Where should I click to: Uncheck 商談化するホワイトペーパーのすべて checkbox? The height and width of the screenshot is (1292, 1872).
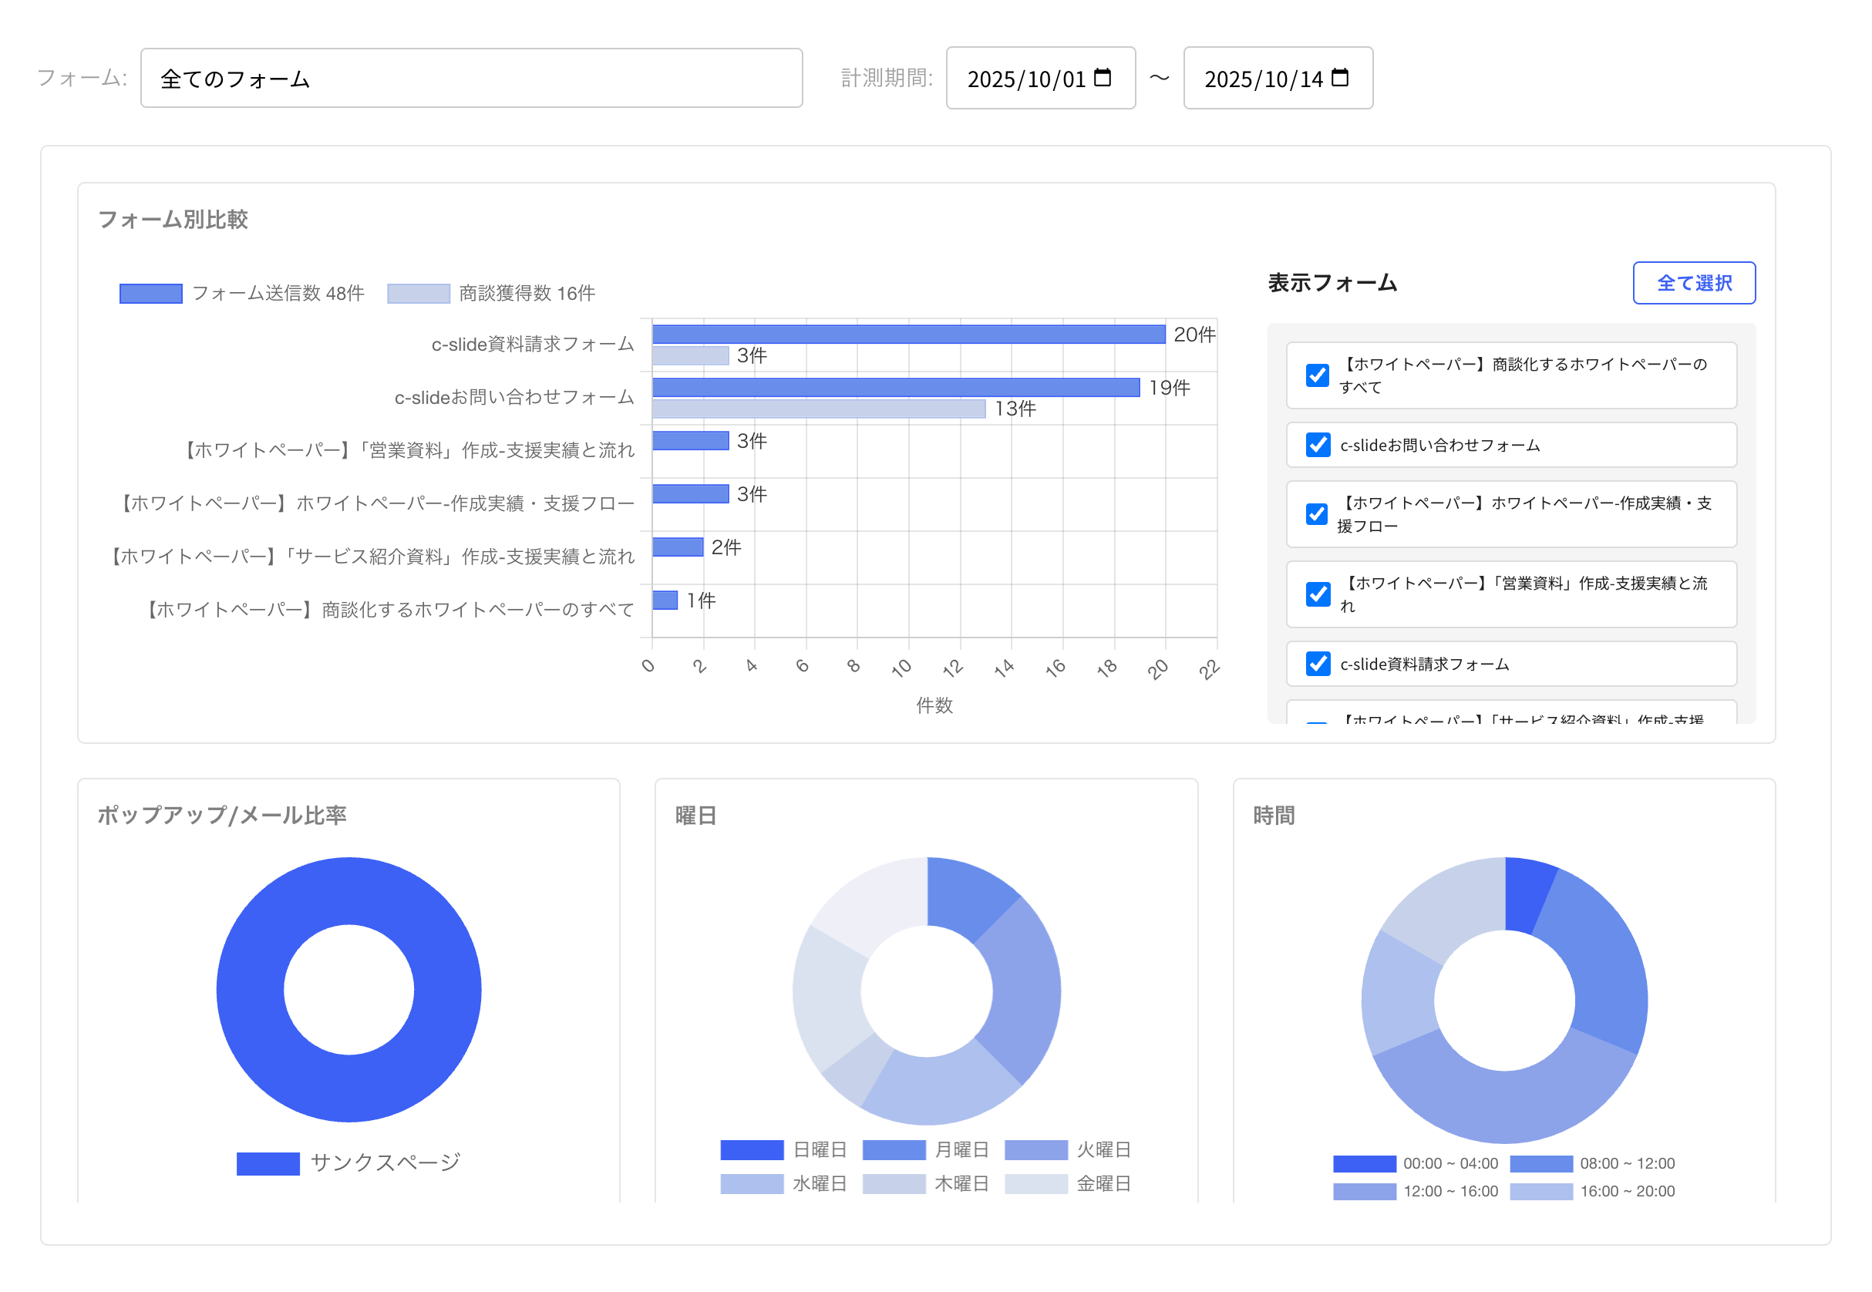[x=1318, y=375]
